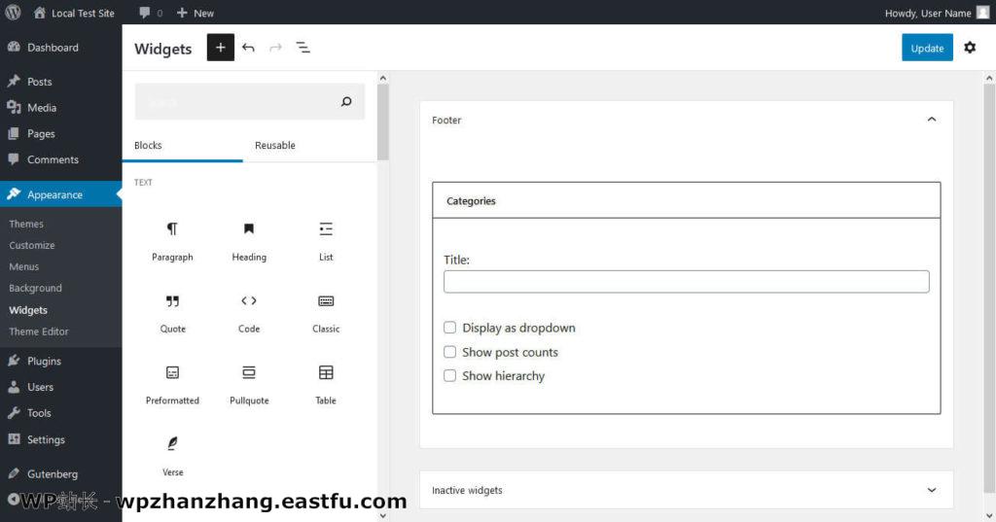Screen dimensions: 996x522
Task: Click the Undo arrow in toolbar
Action: point(249,48)
